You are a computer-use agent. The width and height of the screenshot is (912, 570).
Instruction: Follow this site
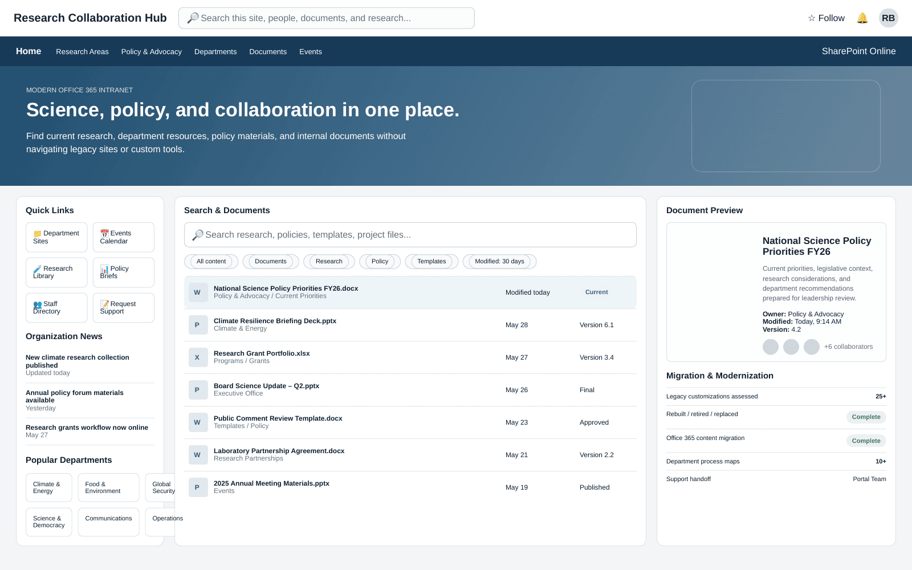tap(826, 18)
